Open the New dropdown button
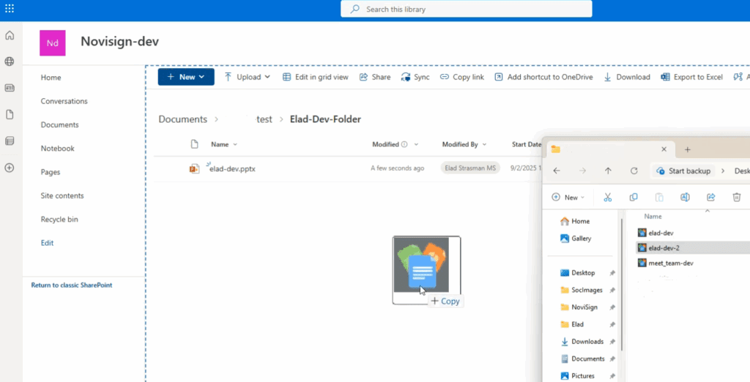750x382 pixels. tap(186, 77)
